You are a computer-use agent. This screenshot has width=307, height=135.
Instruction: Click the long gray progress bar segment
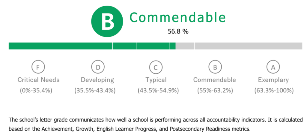pos(249,46)
